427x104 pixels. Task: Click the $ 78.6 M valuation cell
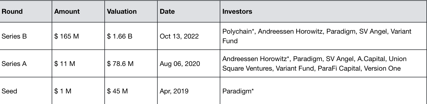(x=120, y=64)
